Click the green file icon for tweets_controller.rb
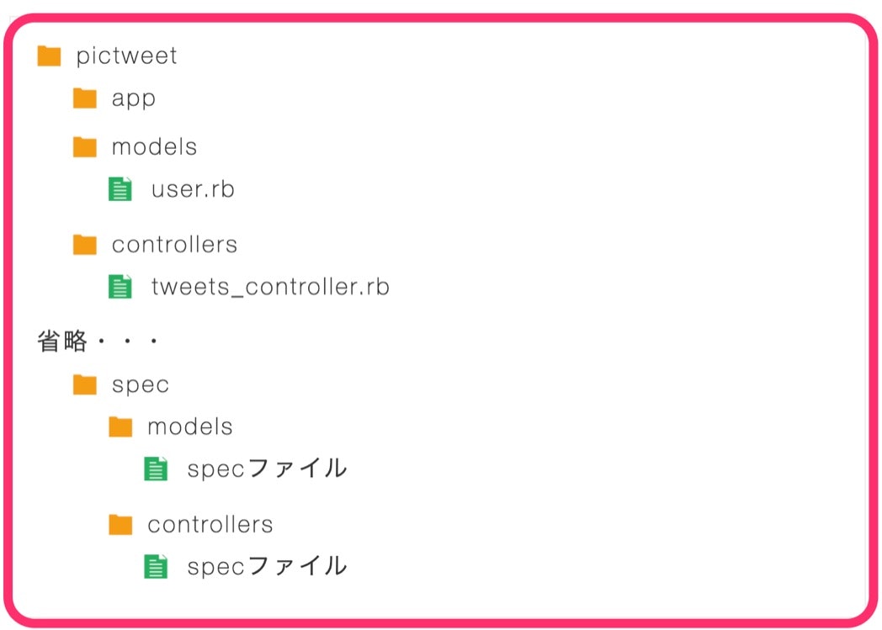The image size is (882, 630). tap(121, 287)
